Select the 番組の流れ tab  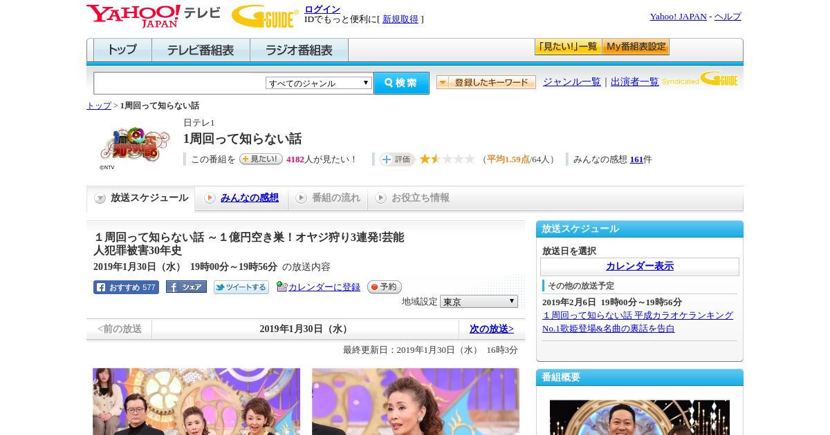[x=328, y=198]
